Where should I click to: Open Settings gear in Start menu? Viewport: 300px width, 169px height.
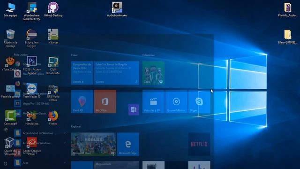(x=5, y=163)
